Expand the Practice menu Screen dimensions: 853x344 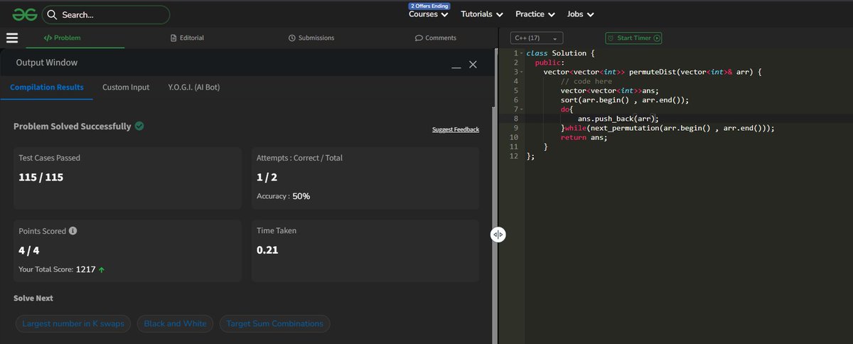535,14
